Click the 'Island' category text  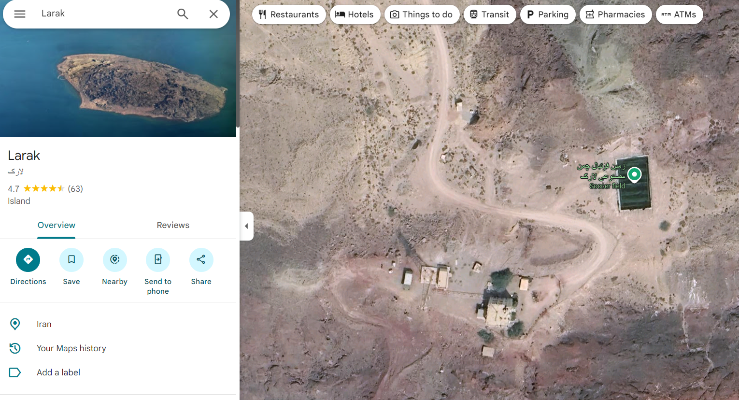[x=19, y=201]
